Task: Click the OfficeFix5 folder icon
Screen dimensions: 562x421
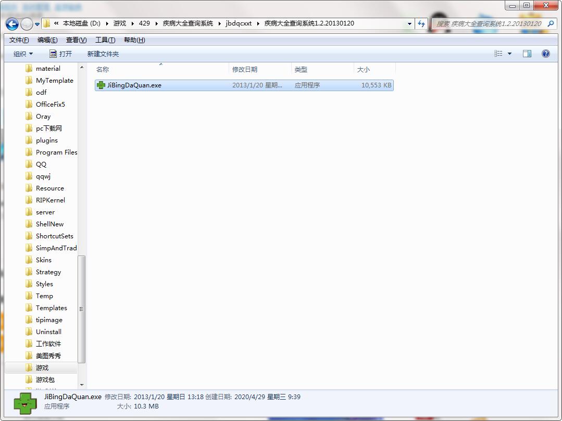Action: coord(29,105)
